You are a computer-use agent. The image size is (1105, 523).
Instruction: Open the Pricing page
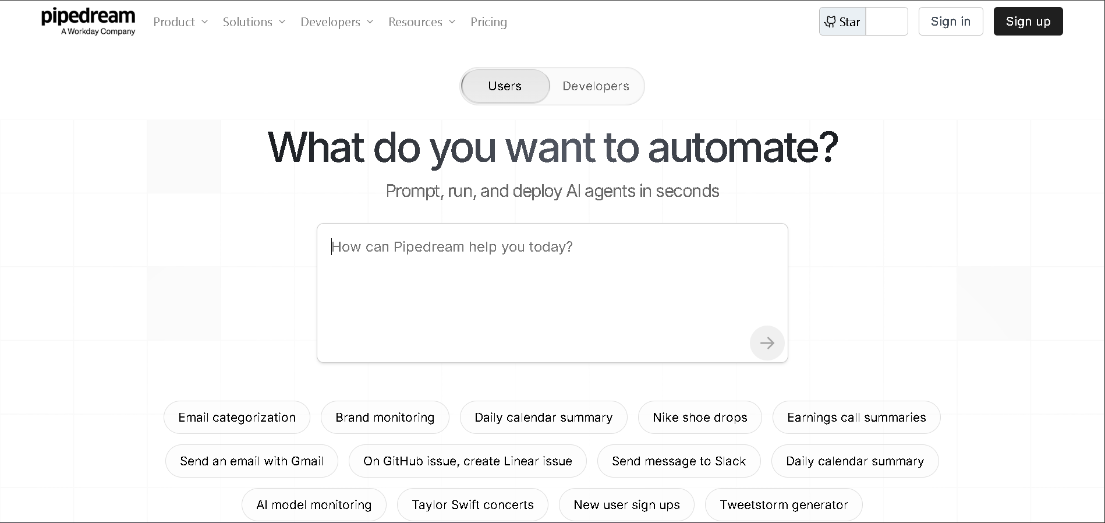488,22
